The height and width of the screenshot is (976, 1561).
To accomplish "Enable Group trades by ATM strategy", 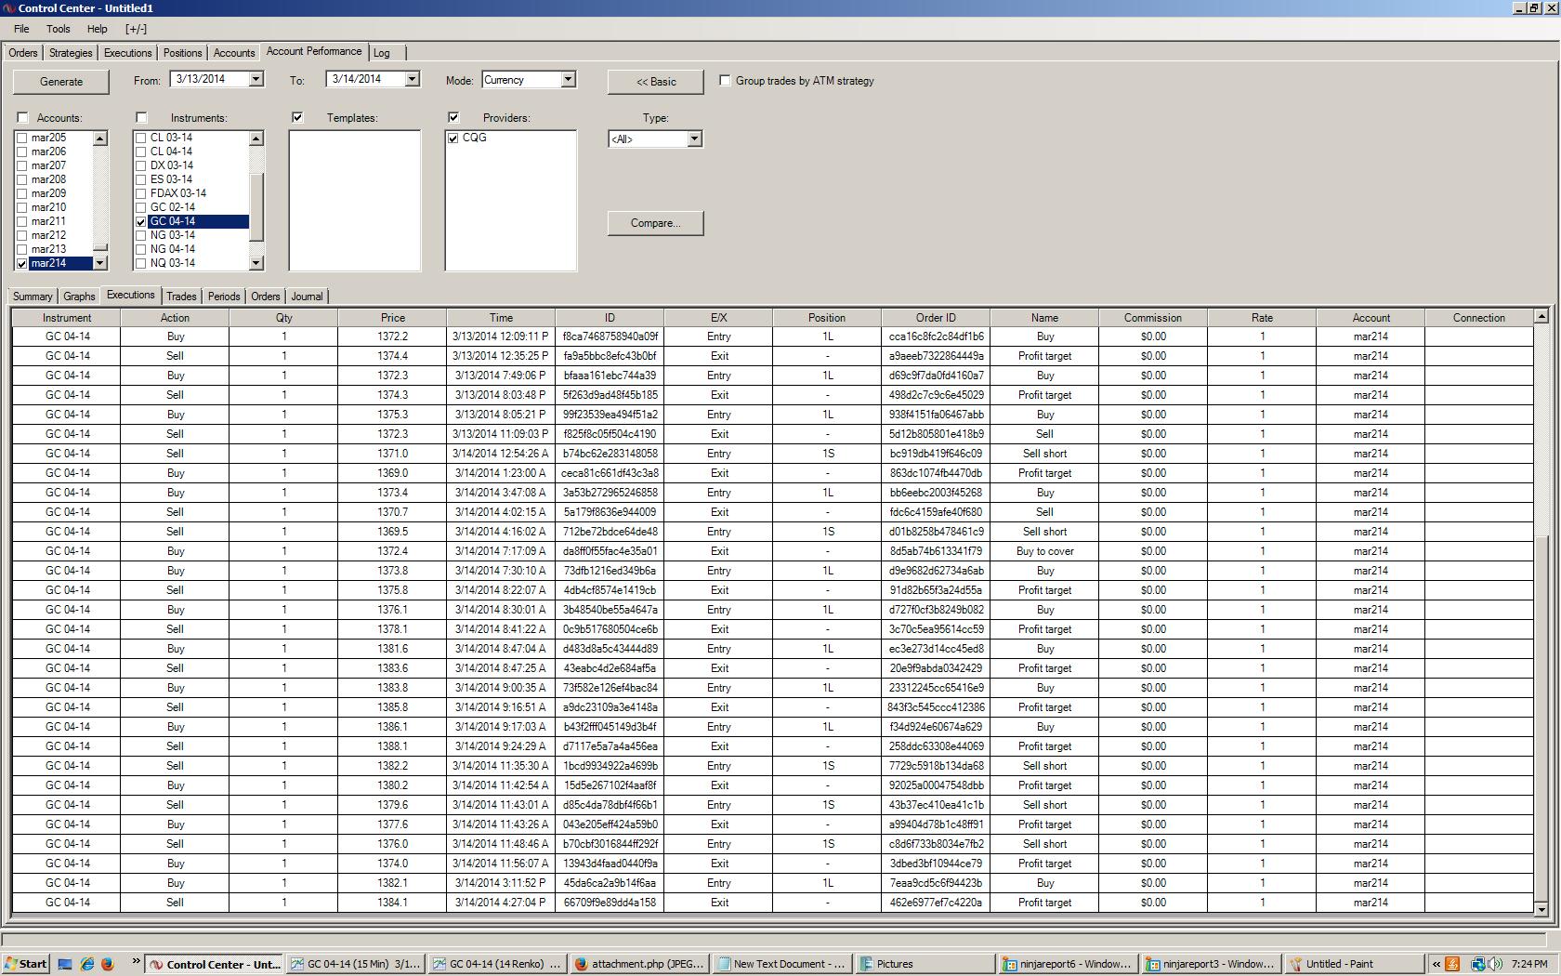I will 725,81.
